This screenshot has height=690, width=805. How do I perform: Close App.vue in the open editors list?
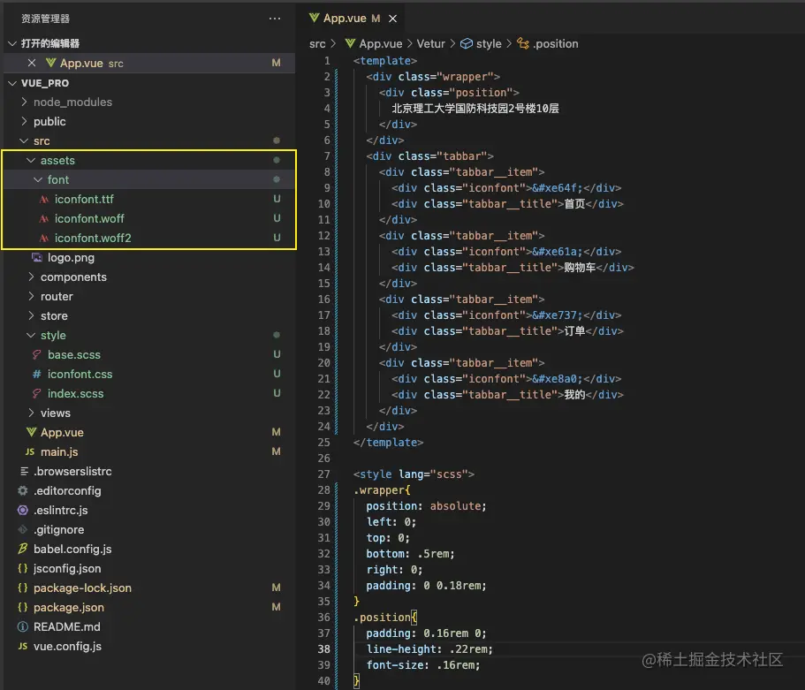[x=32, y=63]
